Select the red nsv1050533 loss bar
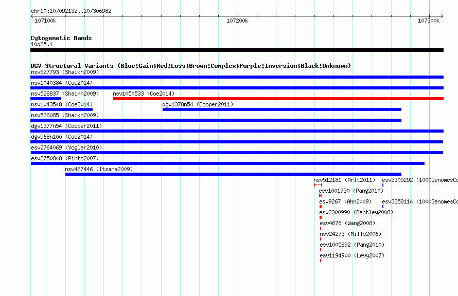This screenshot has width=458, height=296. pos(278,99)
